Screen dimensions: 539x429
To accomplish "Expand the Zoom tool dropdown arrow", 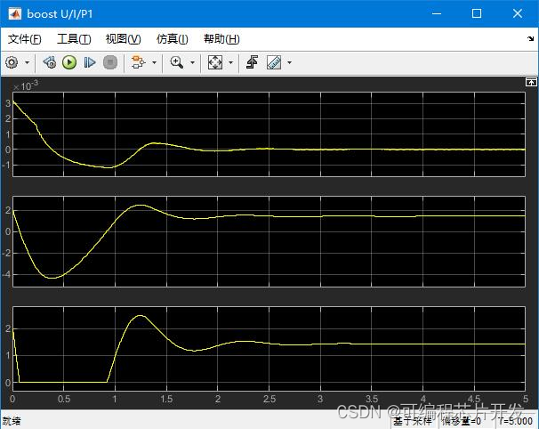I will point(192,62).
